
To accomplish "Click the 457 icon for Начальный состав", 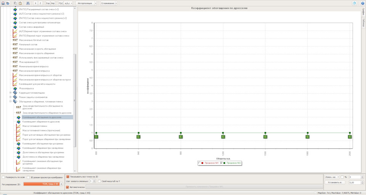I will [x=15, y=44].
